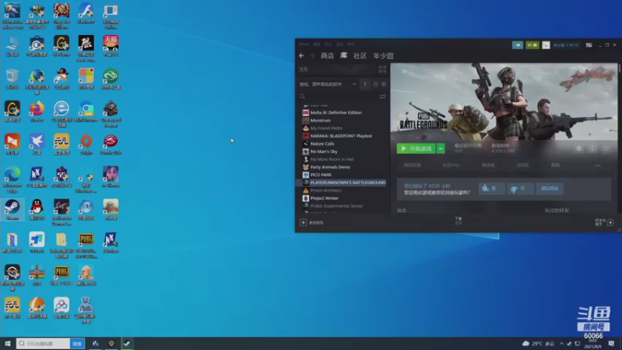Click thumbs-down 否 not recommend button
The width and height of the screenshot is (622, 350).
tap(520, 189)
